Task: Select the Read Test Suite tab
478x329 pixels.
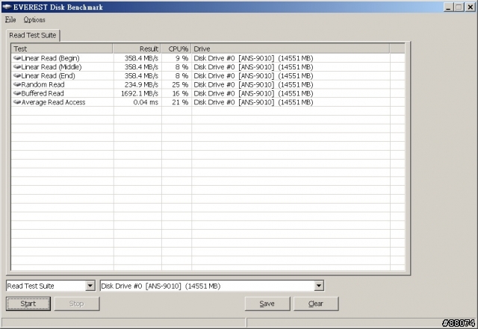Action: click(33, 35)
